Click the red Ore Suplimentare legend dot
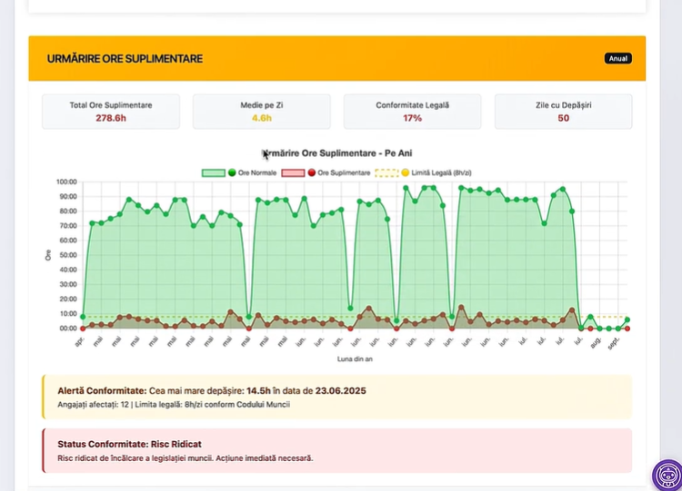 pyautogui.click(x=312, y=172)
